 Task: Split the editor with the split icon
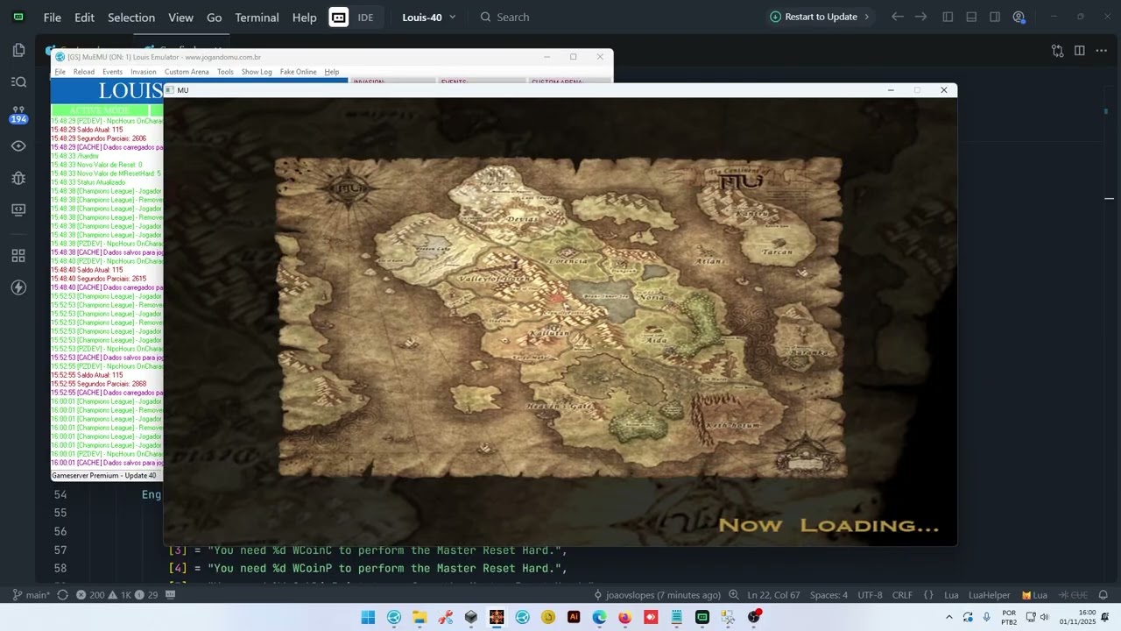(1080, 51)
